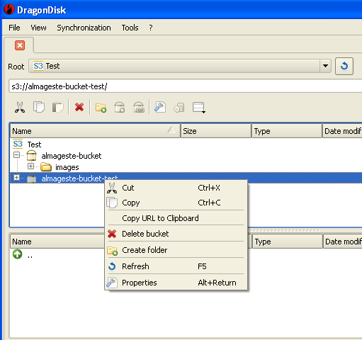362x340 pixels.
Task: Click the Create folder toolbar icon
Action: (x=101, y=108)
